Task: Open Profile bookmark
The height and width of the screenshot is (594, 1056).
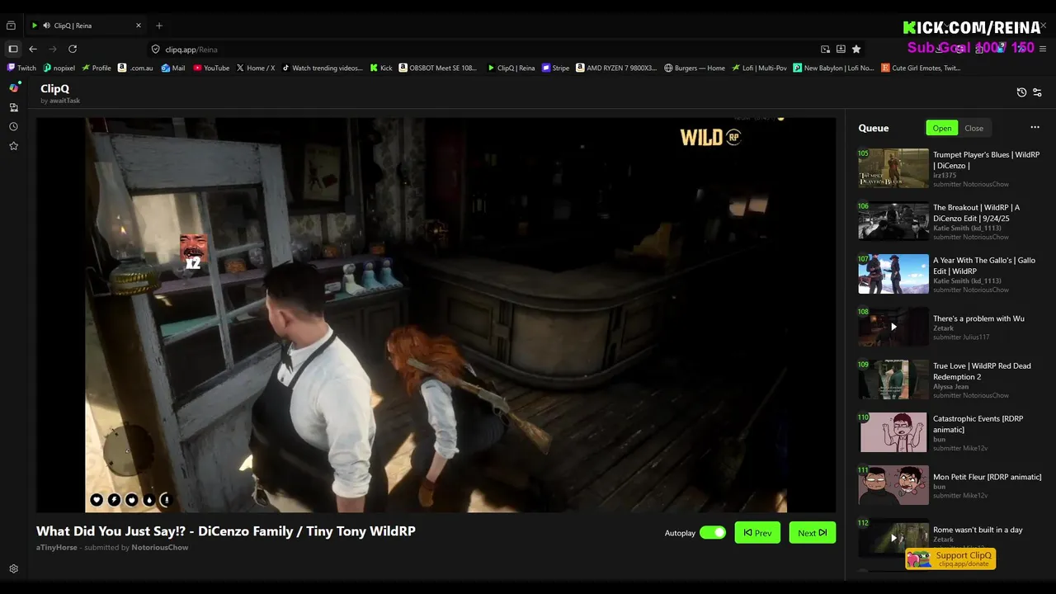Action: point(97,68)
